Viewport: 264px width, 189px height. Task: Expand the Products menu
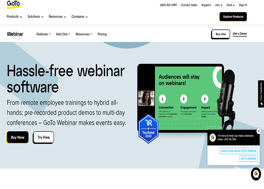tap(14, 16)
